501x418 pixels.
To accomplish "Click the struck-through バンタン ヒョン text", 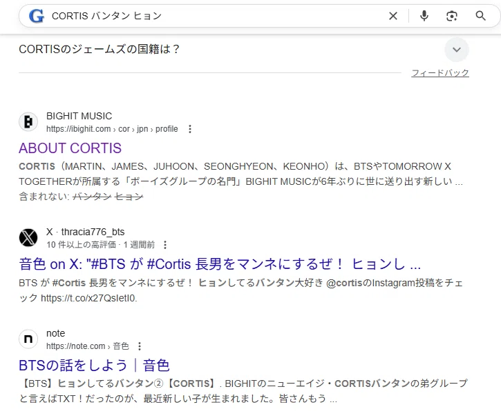I will (108, 197).
